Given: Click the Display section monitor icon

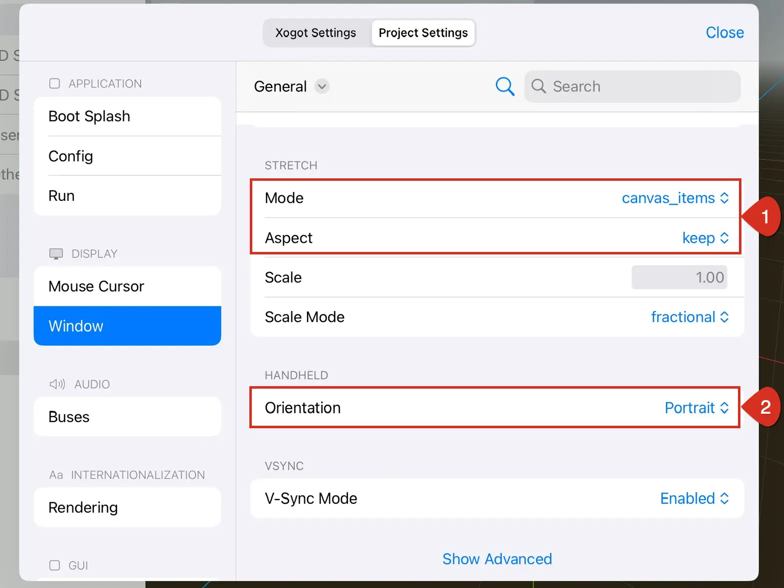Looking at the screenshot, I should tap(56, 254).
